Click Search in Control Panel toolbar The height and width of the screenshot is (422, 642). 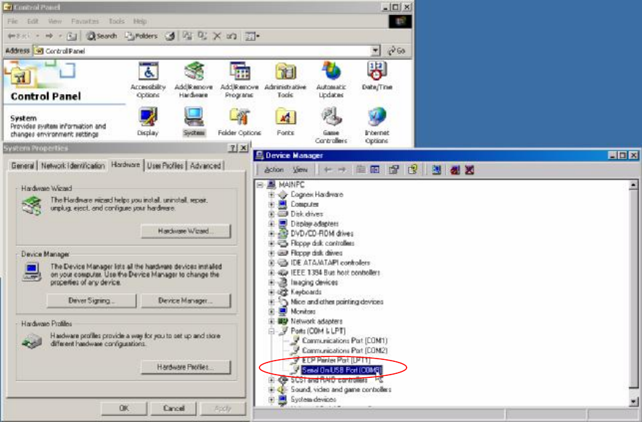102,36
